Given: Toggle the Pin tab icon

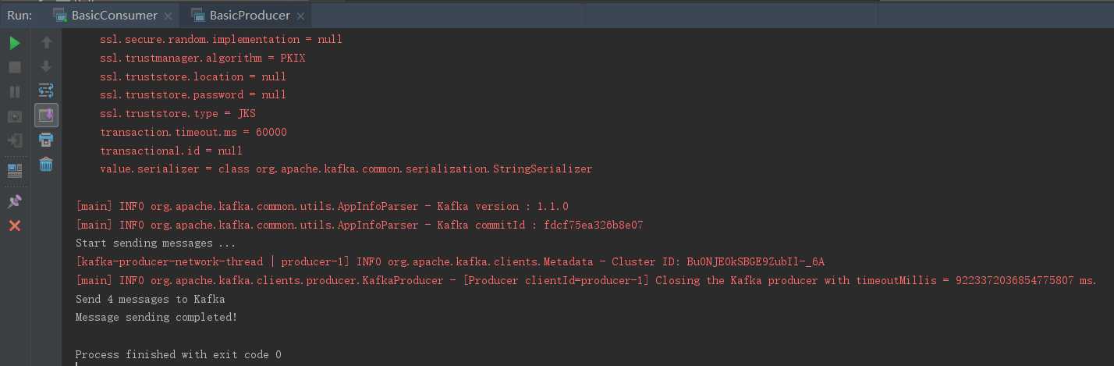Looking at the screenshot, I should coord(15,201).
